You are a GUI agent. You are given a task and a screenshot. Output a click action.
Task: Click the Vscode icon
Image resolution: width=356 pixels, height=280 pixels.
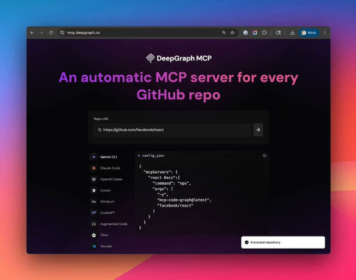(94, 247)
